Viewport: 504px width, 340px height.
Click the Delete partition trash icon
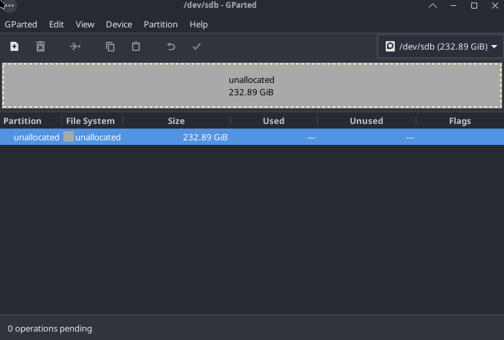click(41, 46)
